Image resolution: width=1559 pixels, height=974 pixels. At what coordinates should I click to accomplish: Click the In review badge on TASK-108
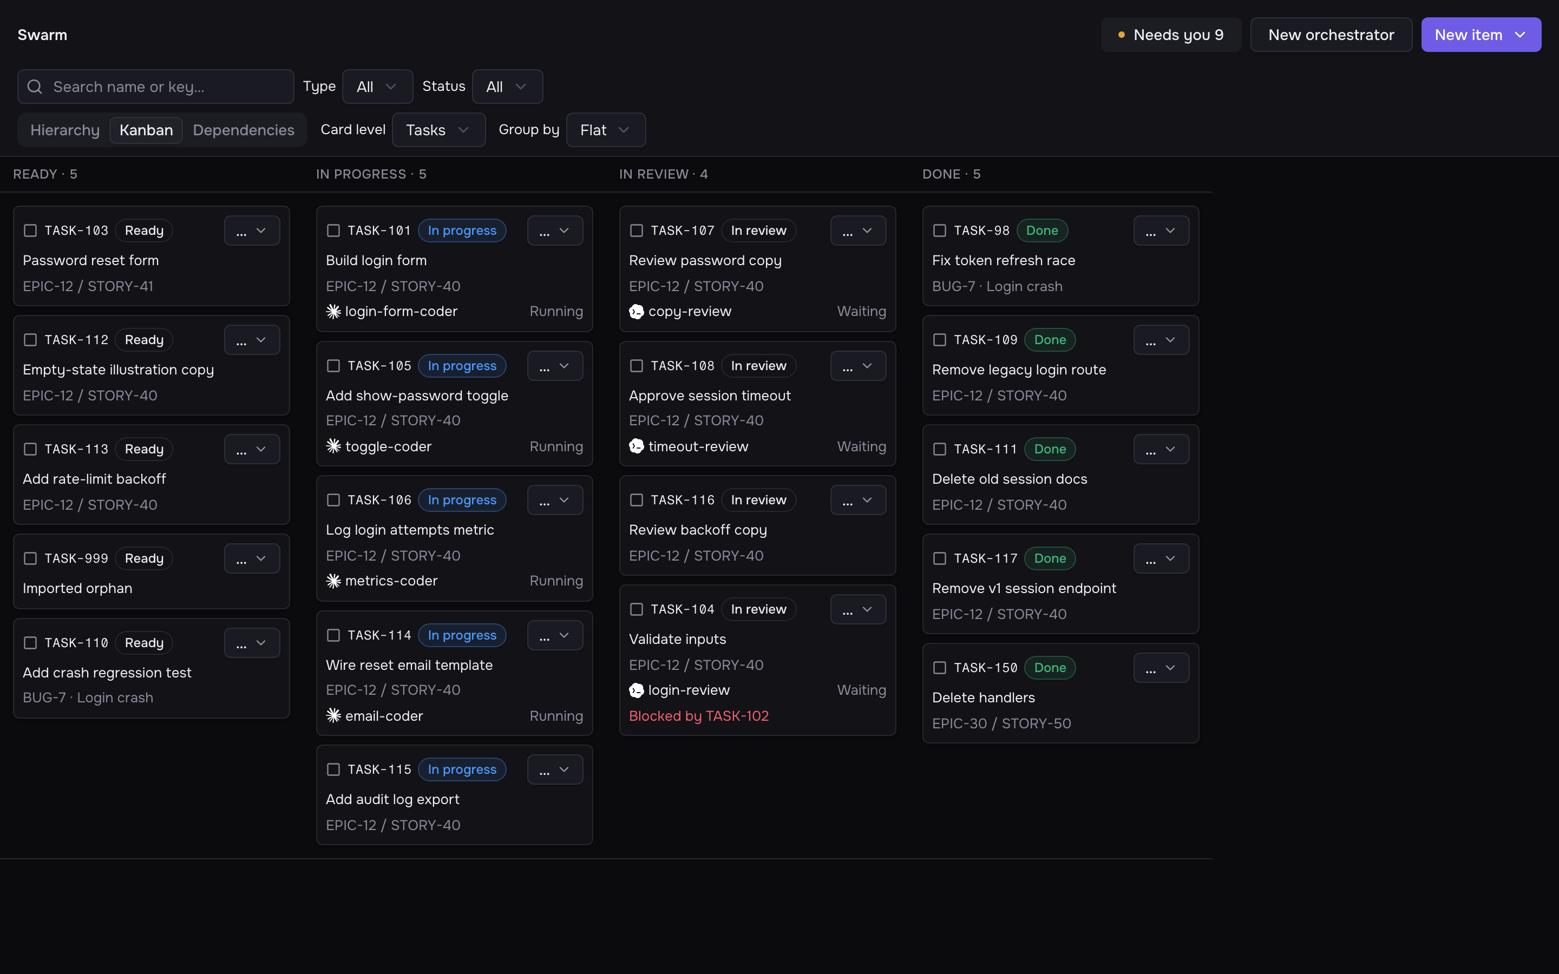pos(759,366)
